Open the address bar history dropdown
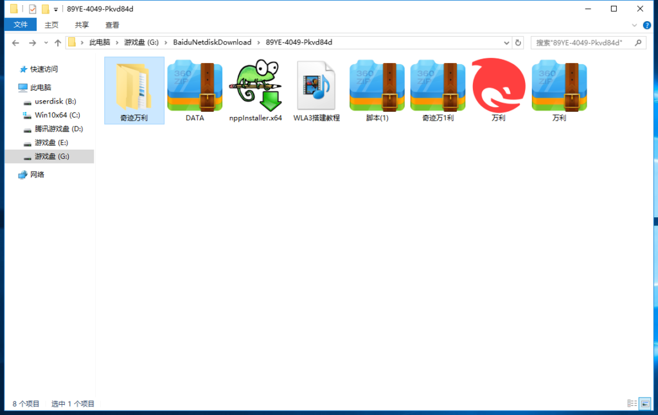 pos(506,42)
